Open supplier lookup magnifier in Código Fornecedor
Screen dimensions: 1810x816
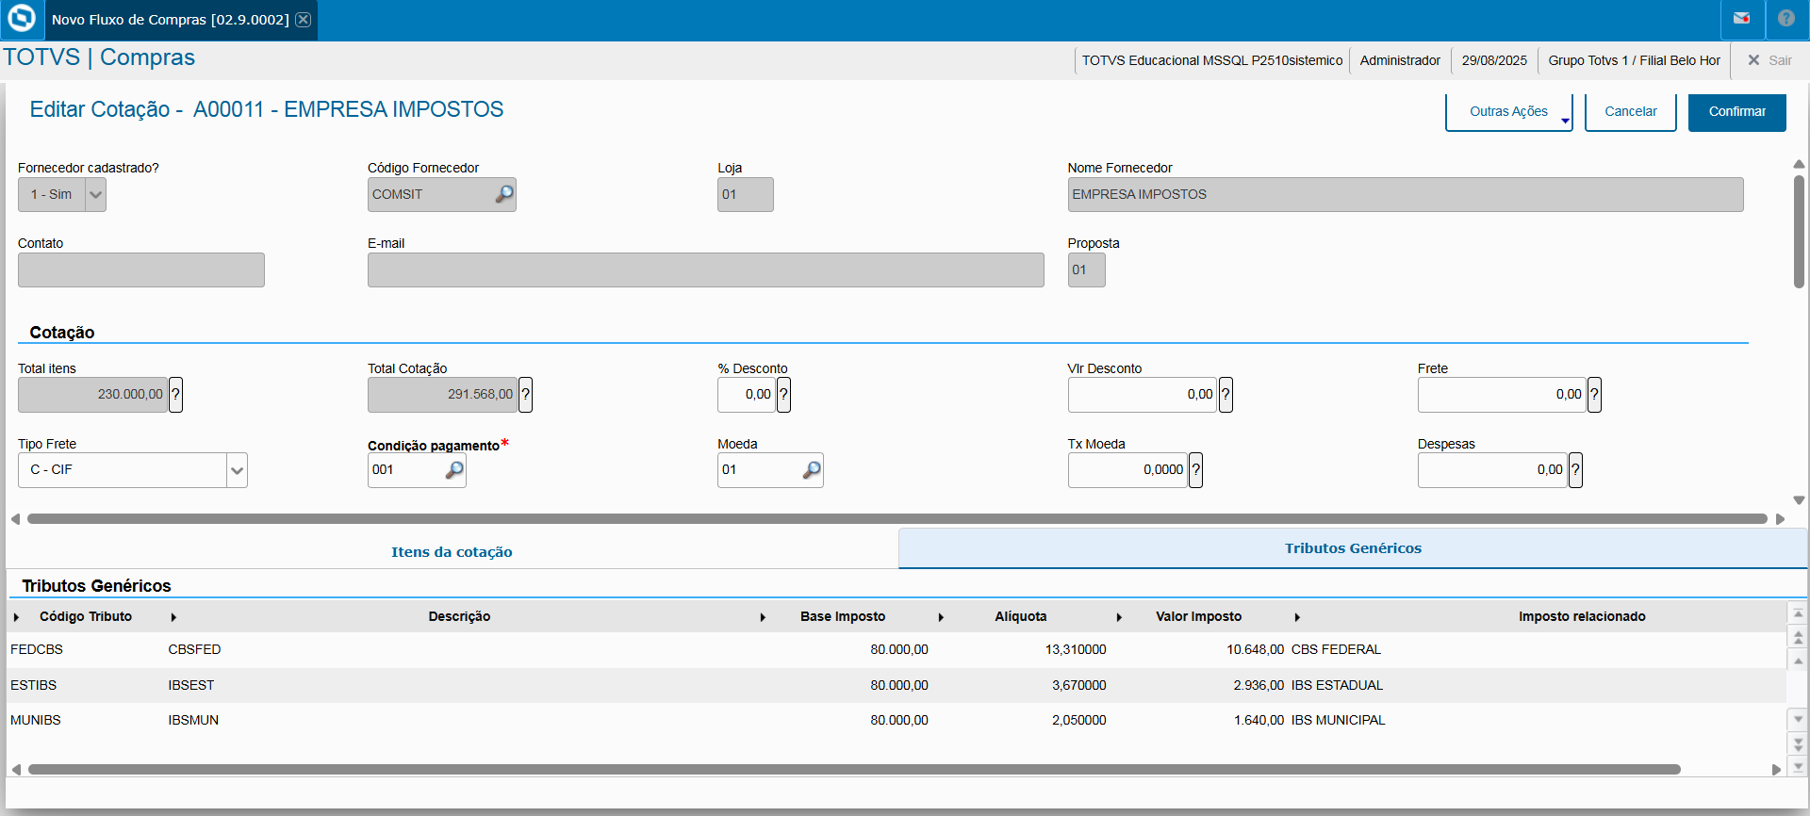(504, 194)
